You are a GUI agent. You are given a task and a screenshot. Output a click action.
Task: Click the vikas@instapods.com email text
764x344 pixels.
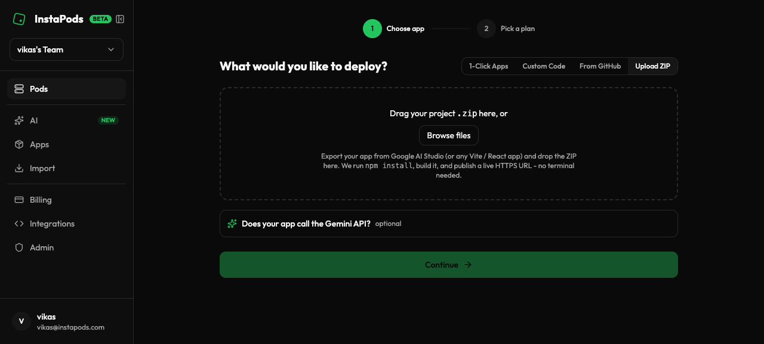pos(70,327)
